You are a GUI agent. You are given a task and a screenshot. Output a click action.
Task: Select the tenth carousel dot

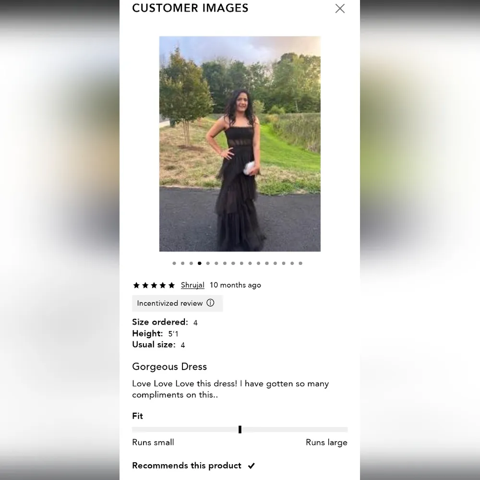point(250,263)
